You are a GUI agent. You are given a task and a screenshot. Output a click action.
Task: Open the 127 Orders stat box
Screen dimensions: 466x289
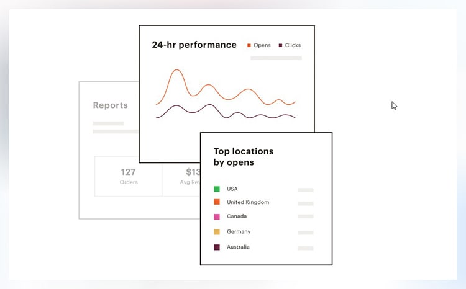pos(129,176)
